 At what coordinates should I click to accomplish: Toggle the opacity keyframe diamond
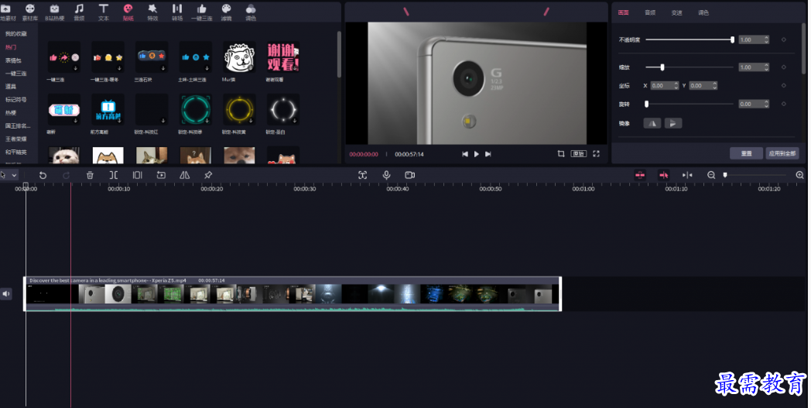[x=784, y=39]
